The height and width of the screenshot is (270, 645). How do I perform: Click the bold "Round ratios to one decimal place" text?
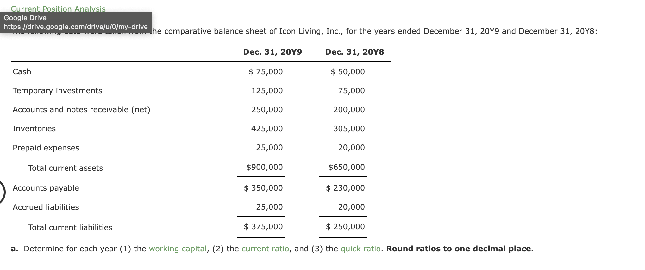[460, 249]
